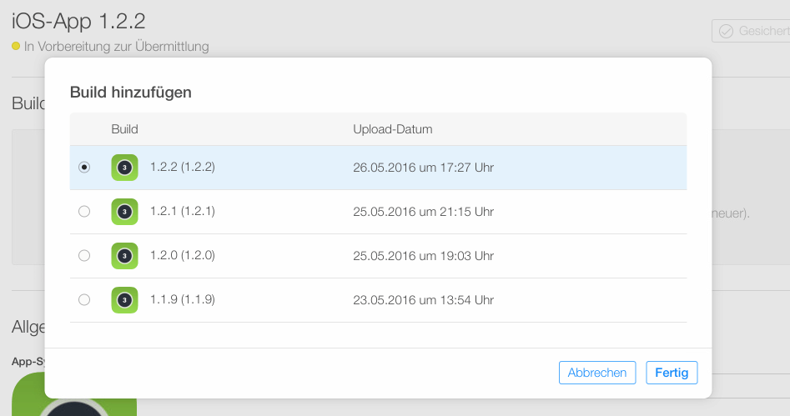Select the radio button for build 1.2.2
790x416 pixels.
[x=84, y=168]
